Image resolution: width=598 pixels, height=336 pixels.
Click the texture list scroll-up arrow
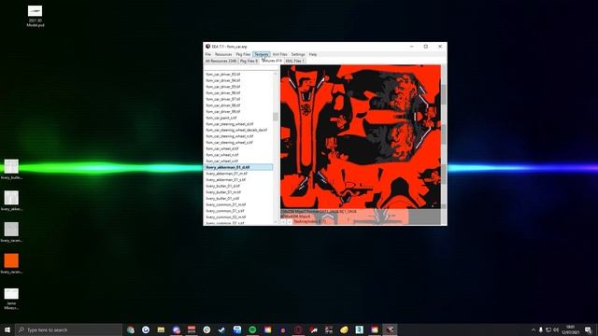[276, 74]
